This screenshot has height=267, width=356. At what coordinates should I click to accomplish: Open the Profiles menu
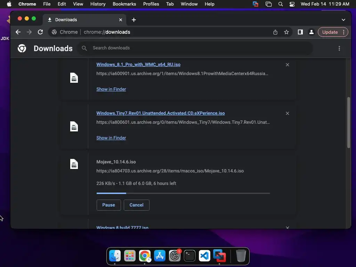click(x=151, y=4)
